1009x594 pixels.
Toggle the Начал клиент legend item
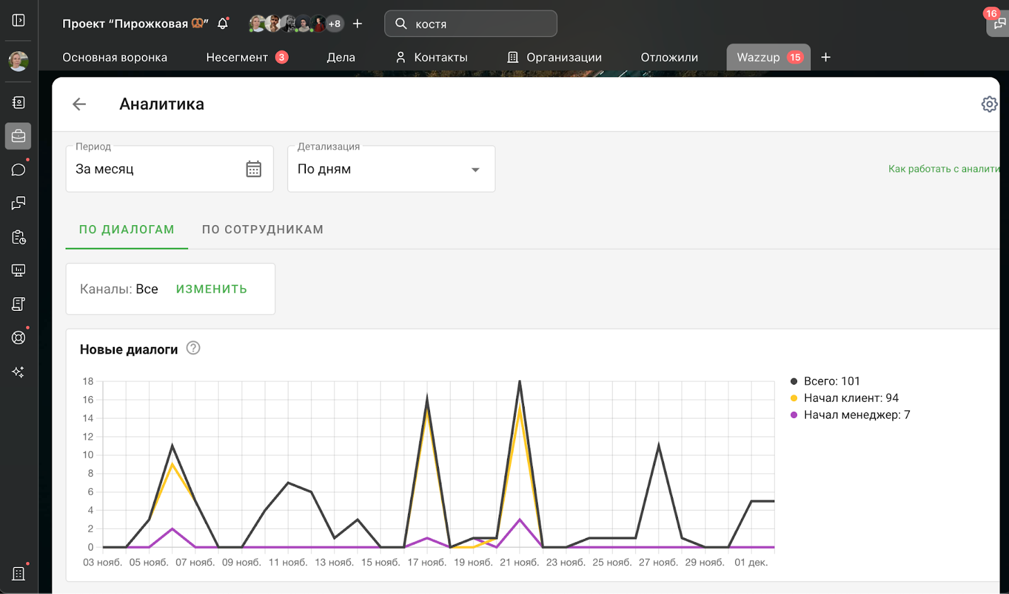[849, 398]
